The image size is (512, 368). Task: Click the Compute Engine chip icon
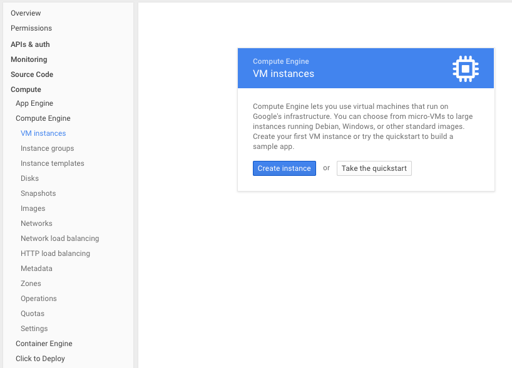[465, 69]
